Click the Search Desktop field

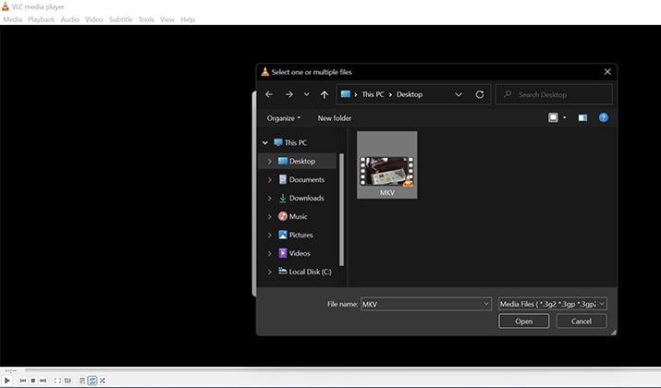click(554, 94)
